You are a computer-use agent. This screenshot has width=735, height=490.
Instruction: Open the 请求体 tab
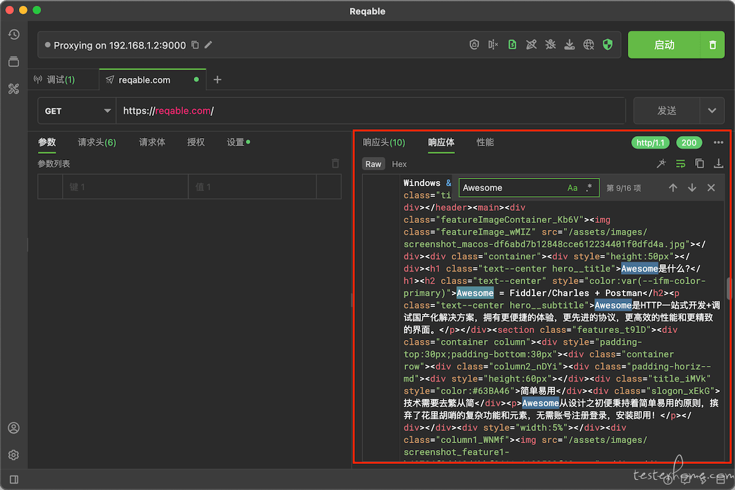(x=152, y=142)
